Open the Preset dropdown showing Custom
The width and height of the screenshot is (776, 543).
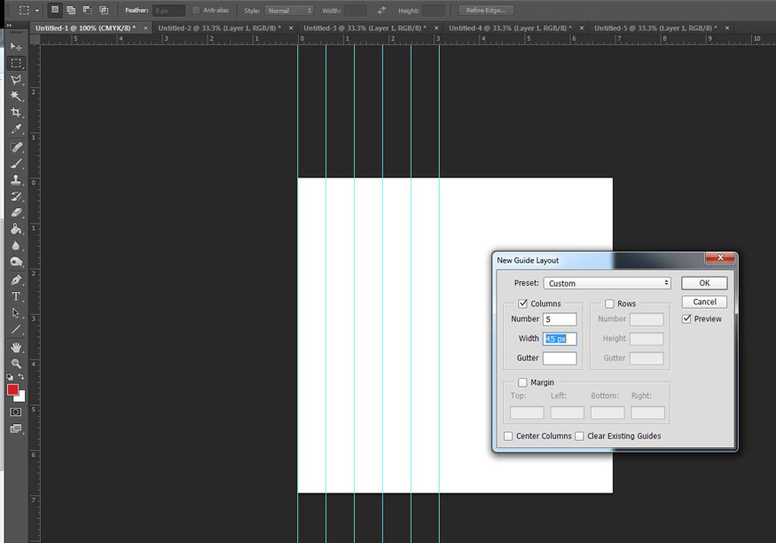point(607,283)
